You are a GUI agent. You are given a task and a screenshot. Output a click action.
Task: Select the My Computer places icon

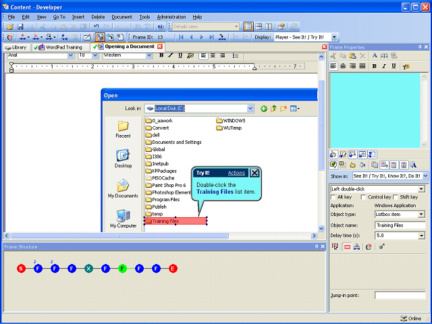point(123,219)
